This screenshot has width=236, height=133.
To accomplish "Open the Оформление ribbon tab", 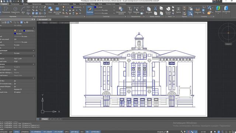I will click(x=37, y=4).
